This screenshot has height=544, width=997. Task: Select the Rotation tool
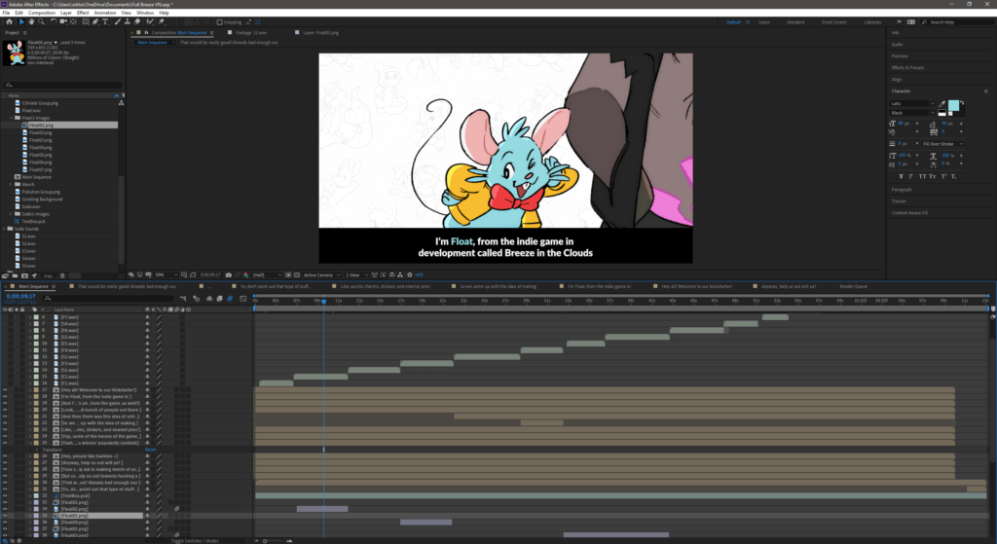tap(55, 21)
